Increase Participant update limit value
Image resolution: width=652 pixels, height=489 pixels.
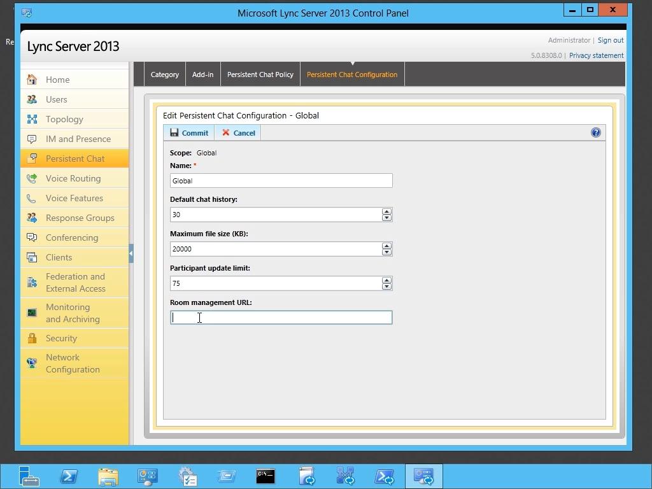tap(386, 280)
